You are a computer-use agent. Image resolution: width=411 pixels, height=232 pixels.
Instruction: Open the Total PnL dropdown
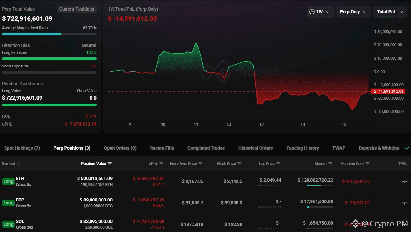coord(390,12)
